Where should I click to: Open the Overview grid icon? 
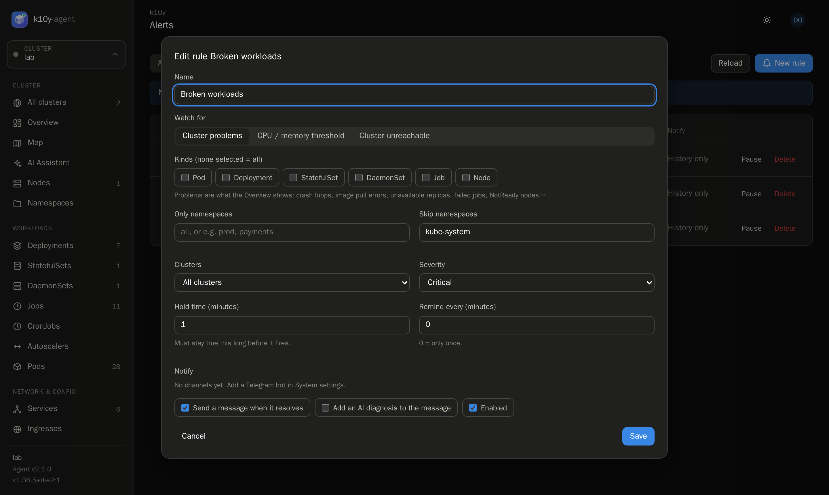[x=17, y=123]
